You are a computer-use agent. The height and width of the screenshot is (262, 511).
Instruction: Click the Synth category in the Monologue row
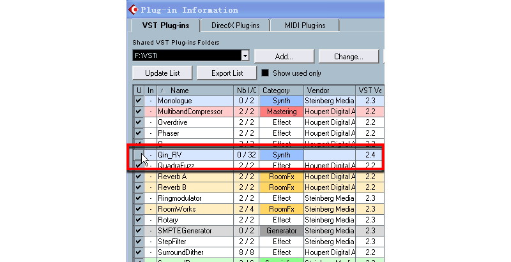[282, 101]
